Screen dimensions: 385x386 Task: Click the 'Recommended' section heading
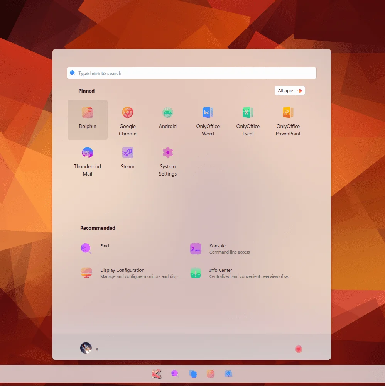tap(98, 228)
